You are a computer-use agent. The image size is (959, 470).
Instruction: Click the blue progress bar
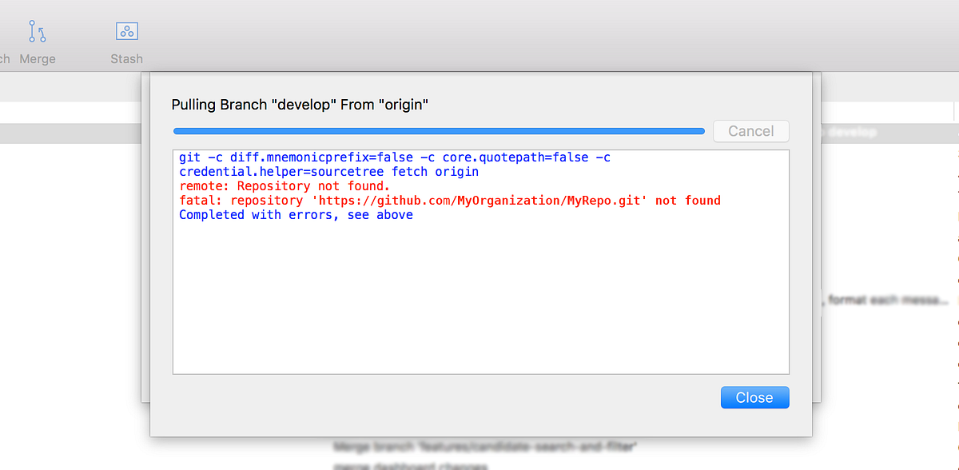[x=438, y=130]
